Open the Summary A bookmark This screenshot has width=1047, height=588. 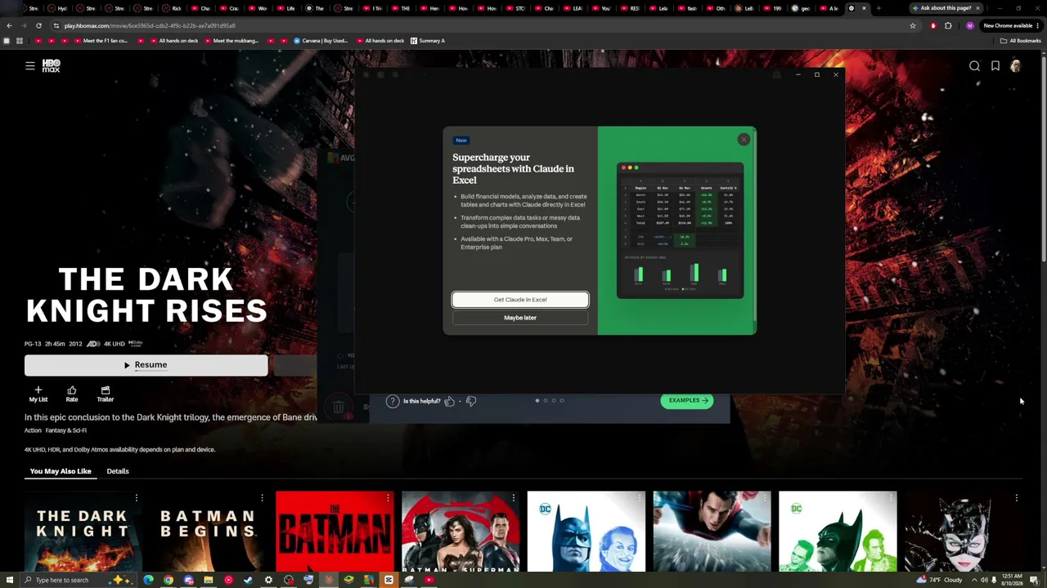[428, 41]
